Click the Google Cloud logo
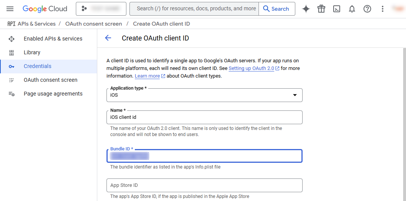Viewport: 406px width, 201px height. pos(45,9)
